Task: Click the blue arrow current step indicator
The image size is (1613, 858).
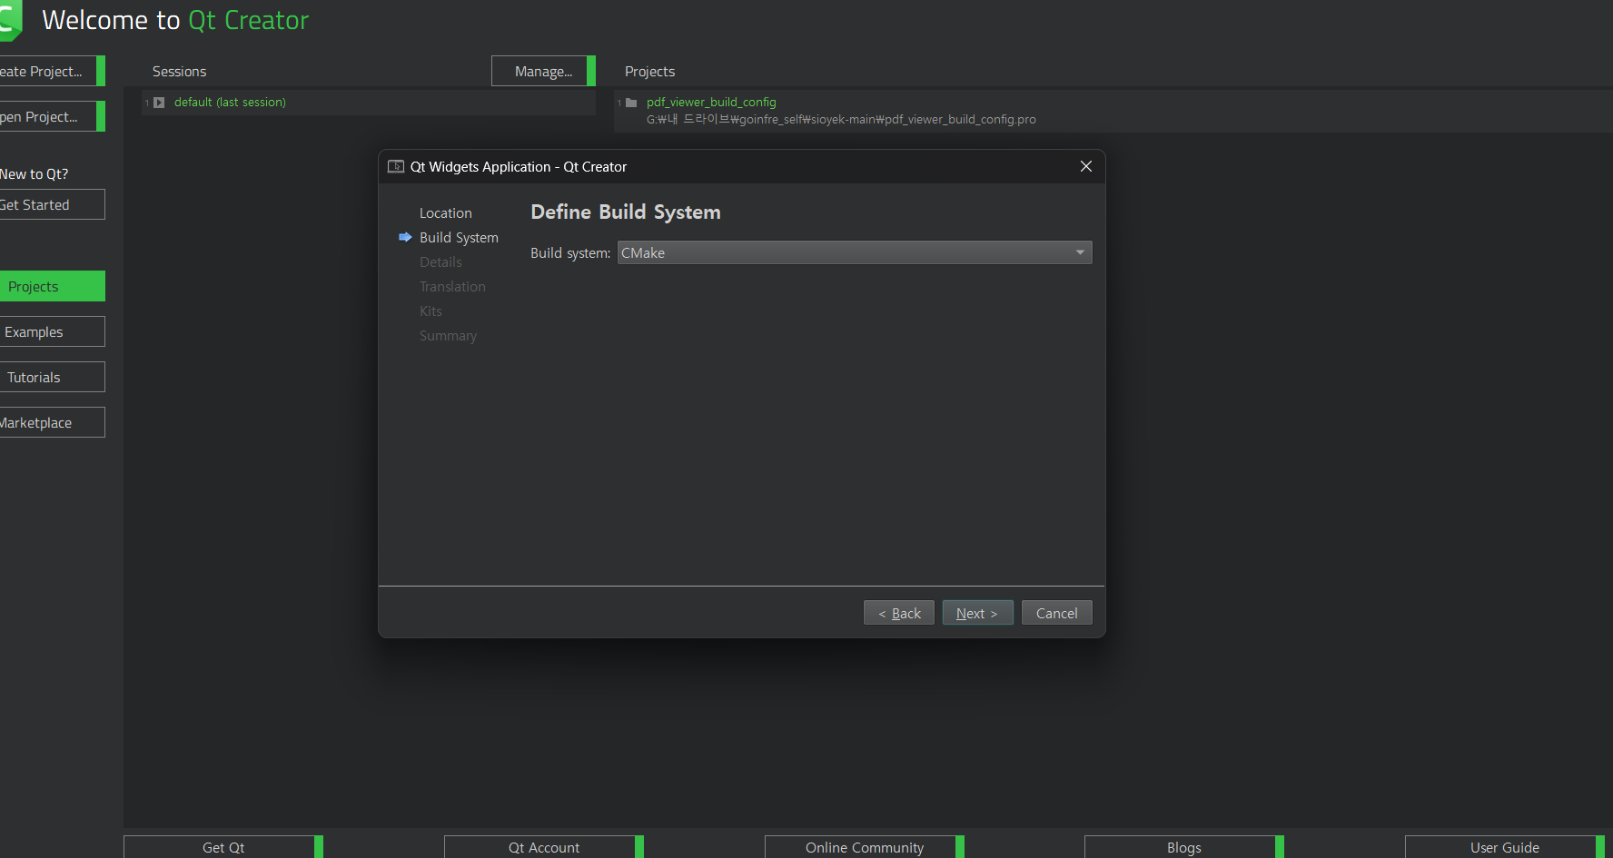Action: pyautogui.click(x=405, y=237)
